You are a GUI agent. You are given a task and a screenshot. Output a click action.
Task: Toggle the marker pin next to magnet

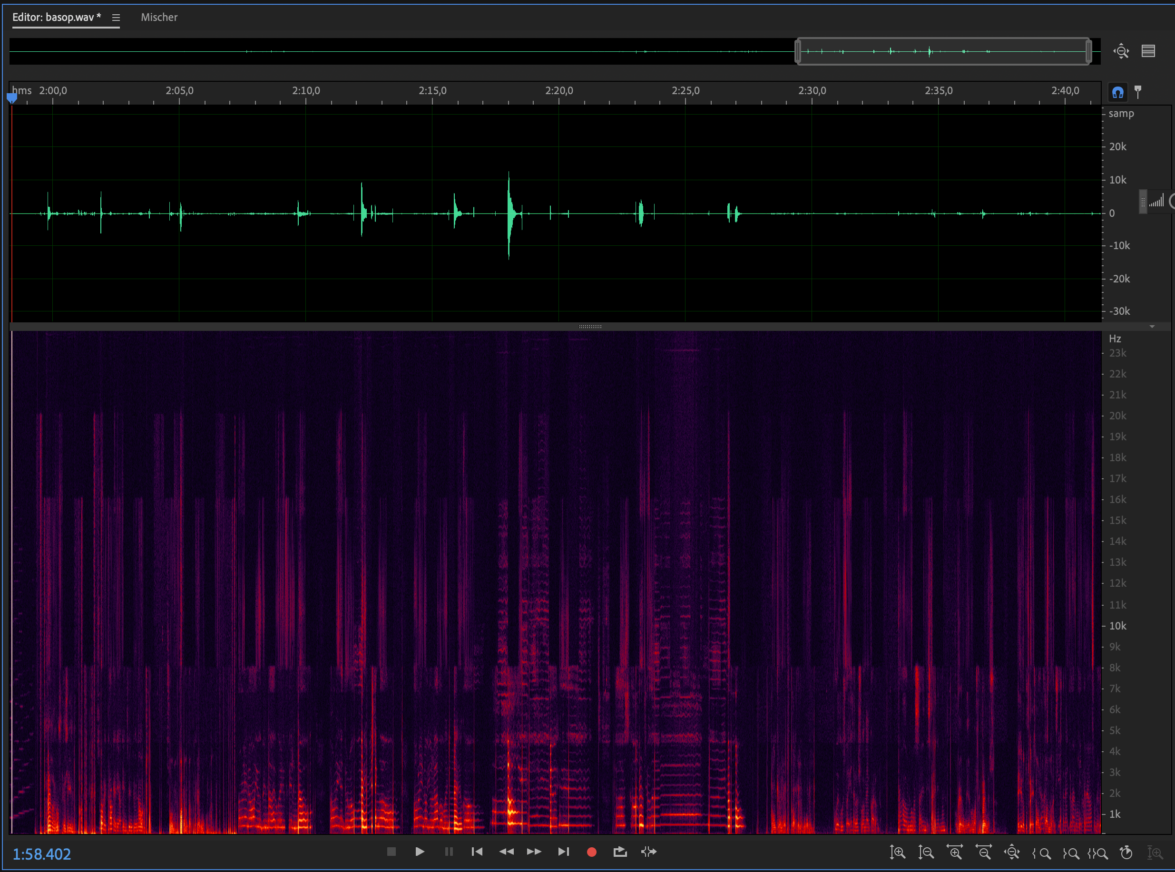[x=1138, y=91]
